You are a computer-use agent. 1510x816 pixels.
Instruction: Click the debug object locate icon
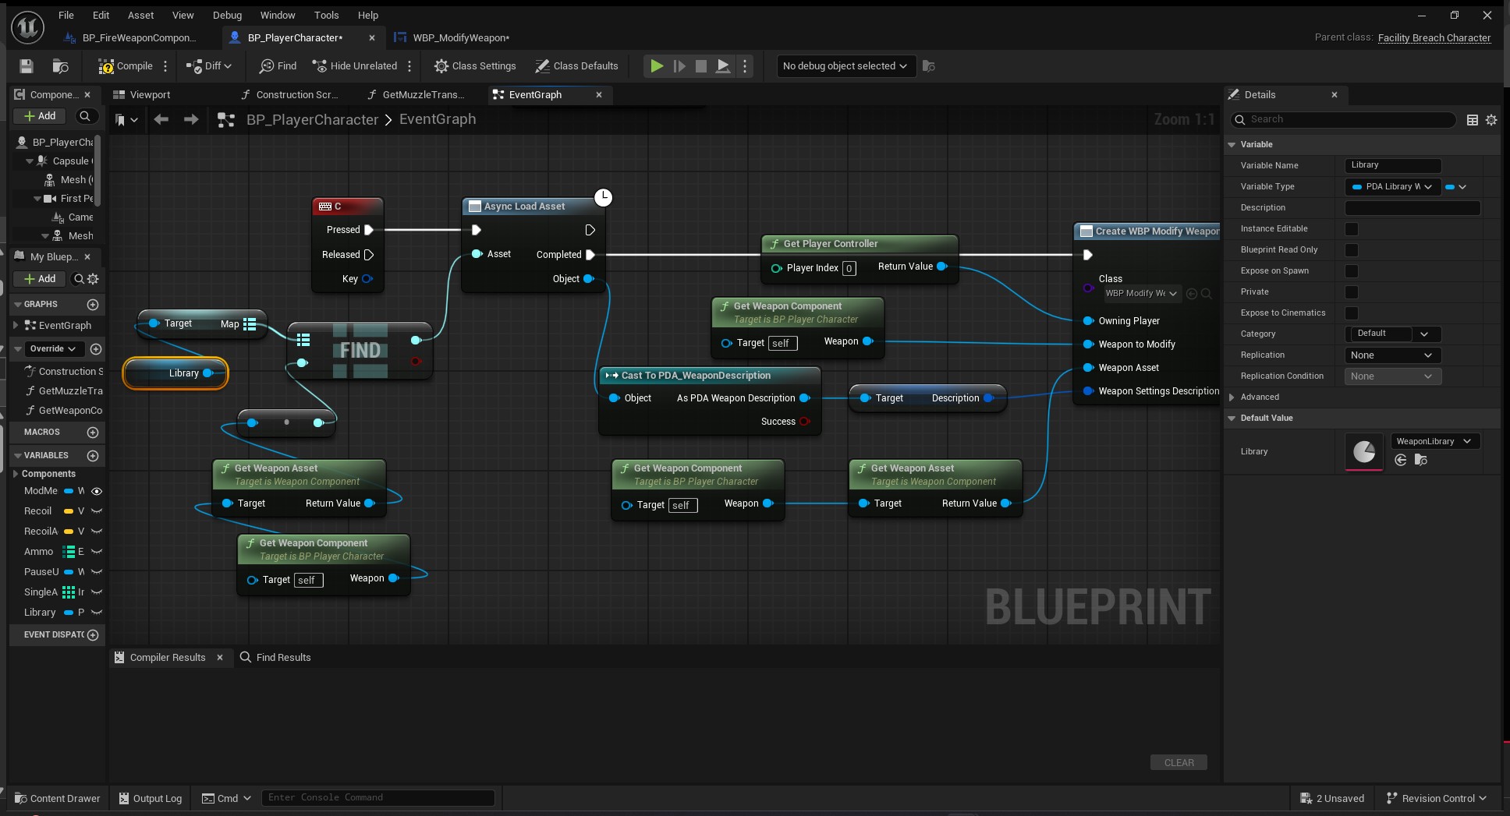(928, 66)
